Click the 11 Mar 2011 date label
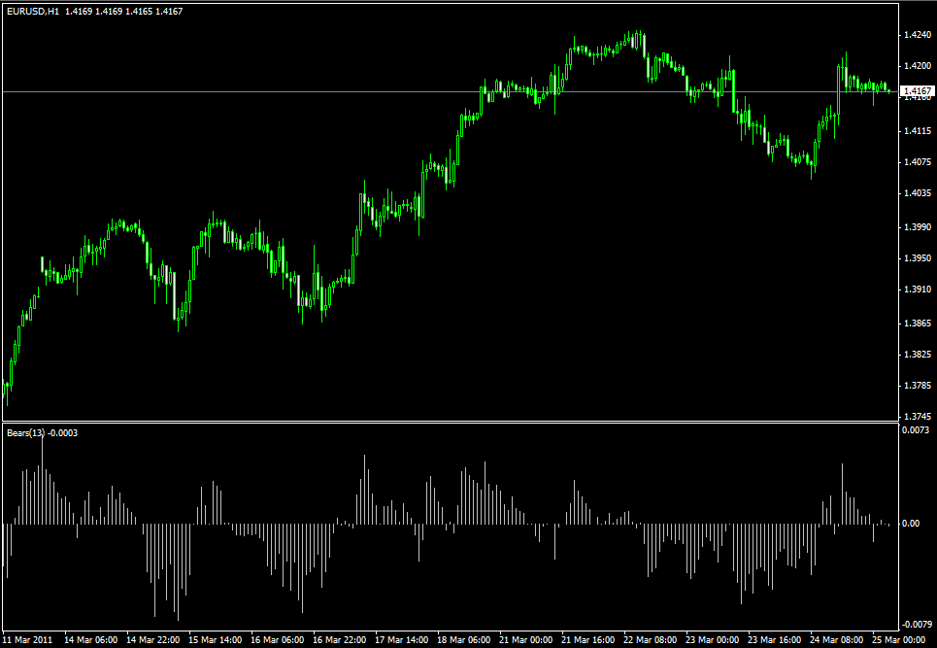The height and width of the screenshot is (648, 937). point(27,639)
